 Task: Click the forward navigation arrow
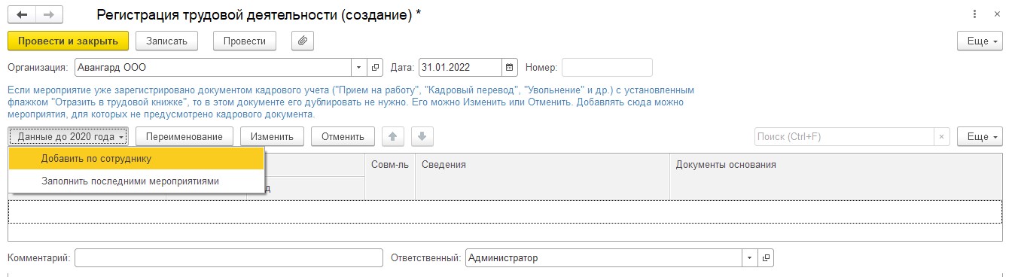49,14
